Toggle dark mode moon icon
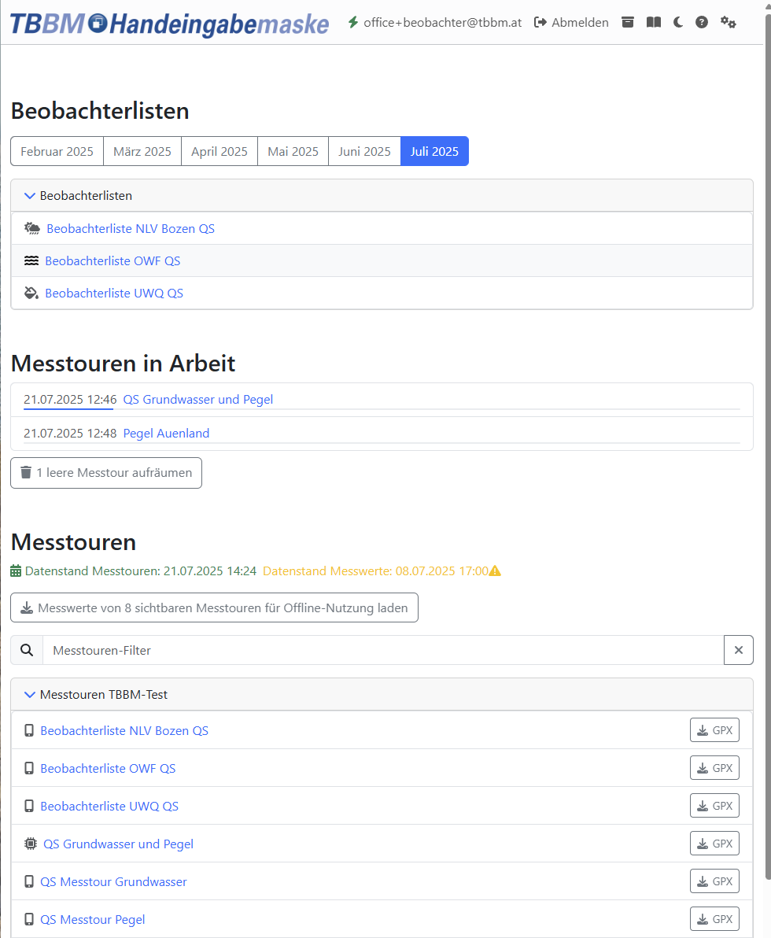The width and height of the screenshot is (771, 938). [x=677, y=22]
